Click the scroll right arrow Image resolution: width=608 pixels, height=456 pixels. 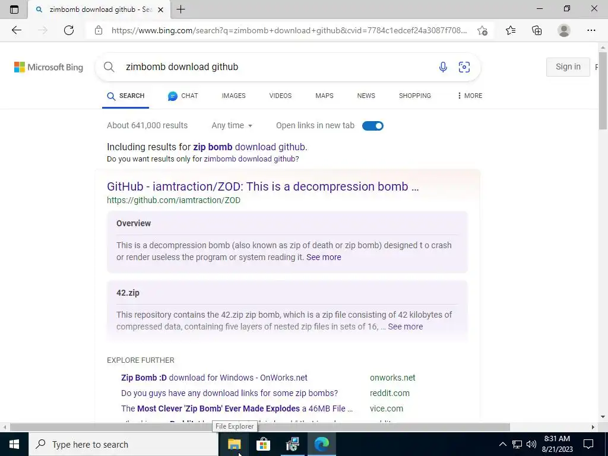point(593,427)
